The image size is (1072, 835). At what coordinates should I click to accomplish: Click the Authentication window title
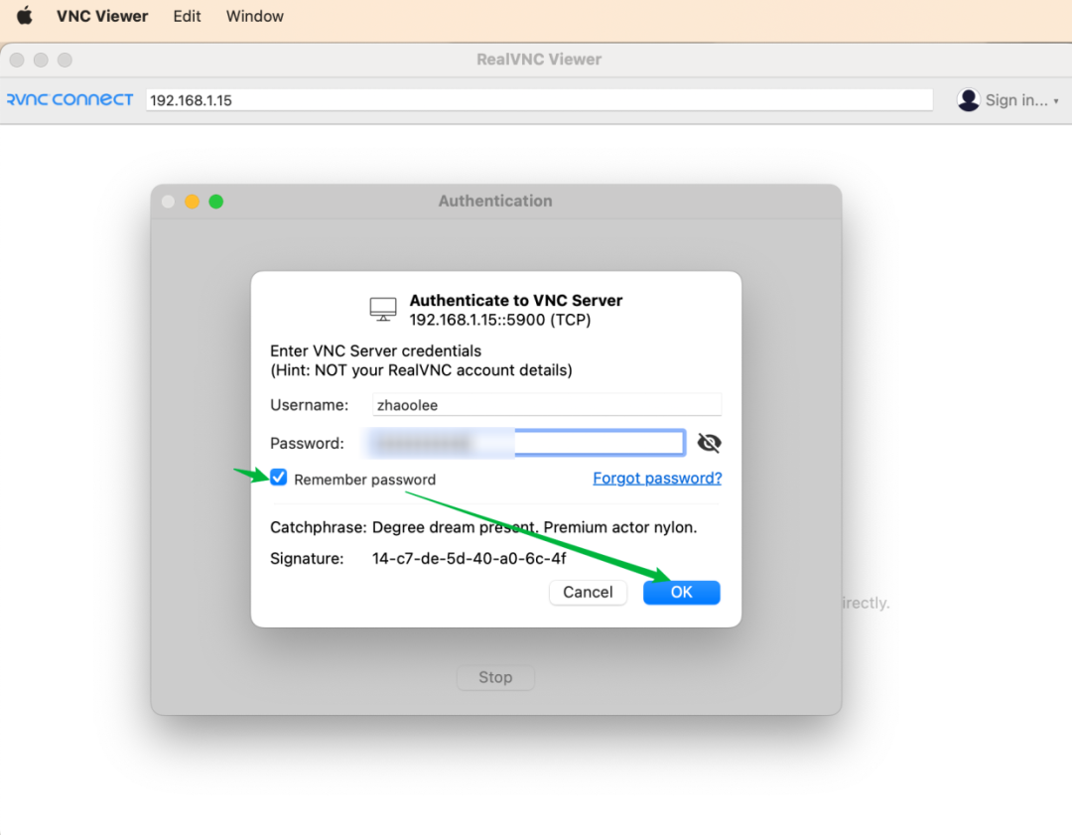click(x=495, y=202)
